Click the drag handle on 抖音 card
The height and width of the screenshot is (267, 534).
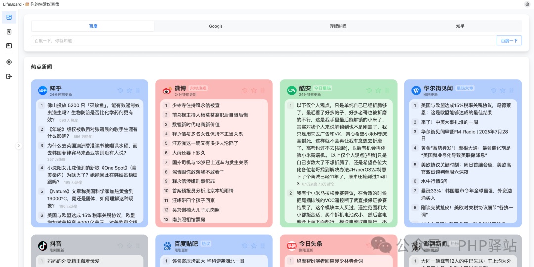pyautogui.click(x=138, y=246)
